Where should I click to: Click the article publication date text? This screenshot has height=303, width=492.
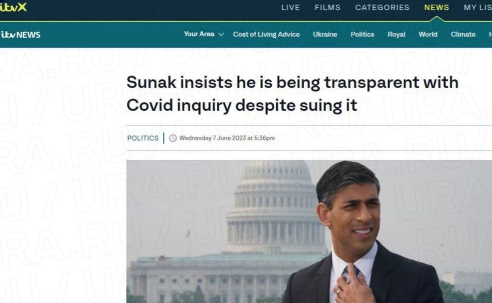[x=227, y=138]
